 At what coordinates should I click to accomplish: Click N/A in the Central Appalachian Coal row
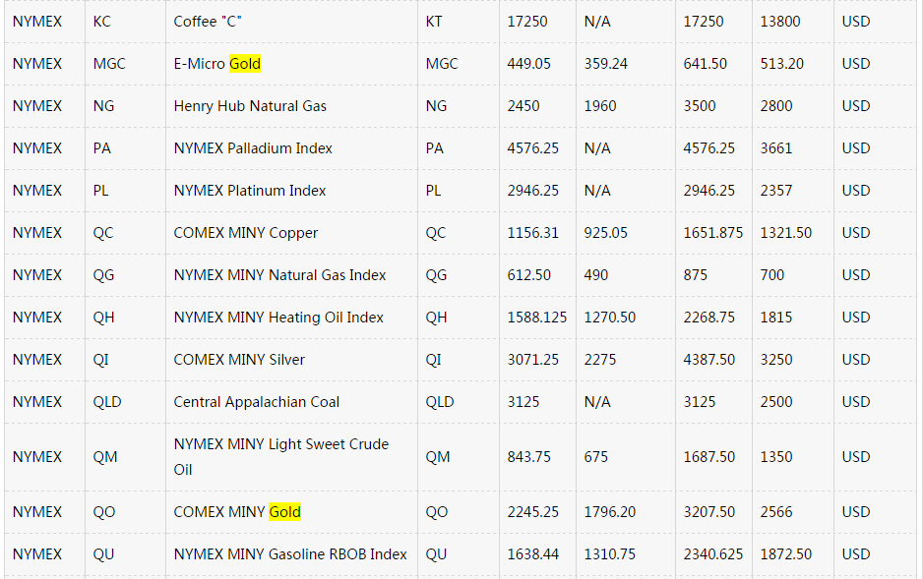click(597, 403)
